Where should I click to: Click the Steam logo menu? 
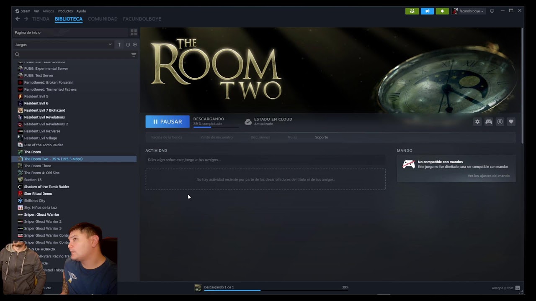23,11
